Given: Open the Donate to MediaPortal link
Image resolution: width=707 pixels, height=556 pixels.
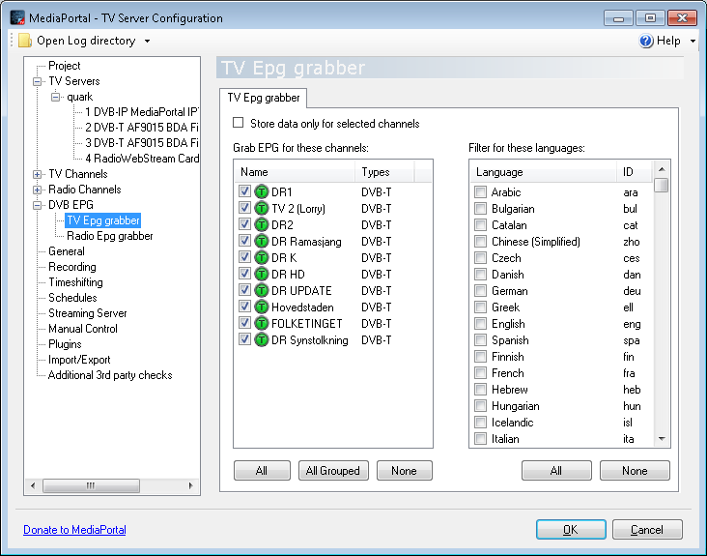Looking at the screenshot, I should pos(74,529).
